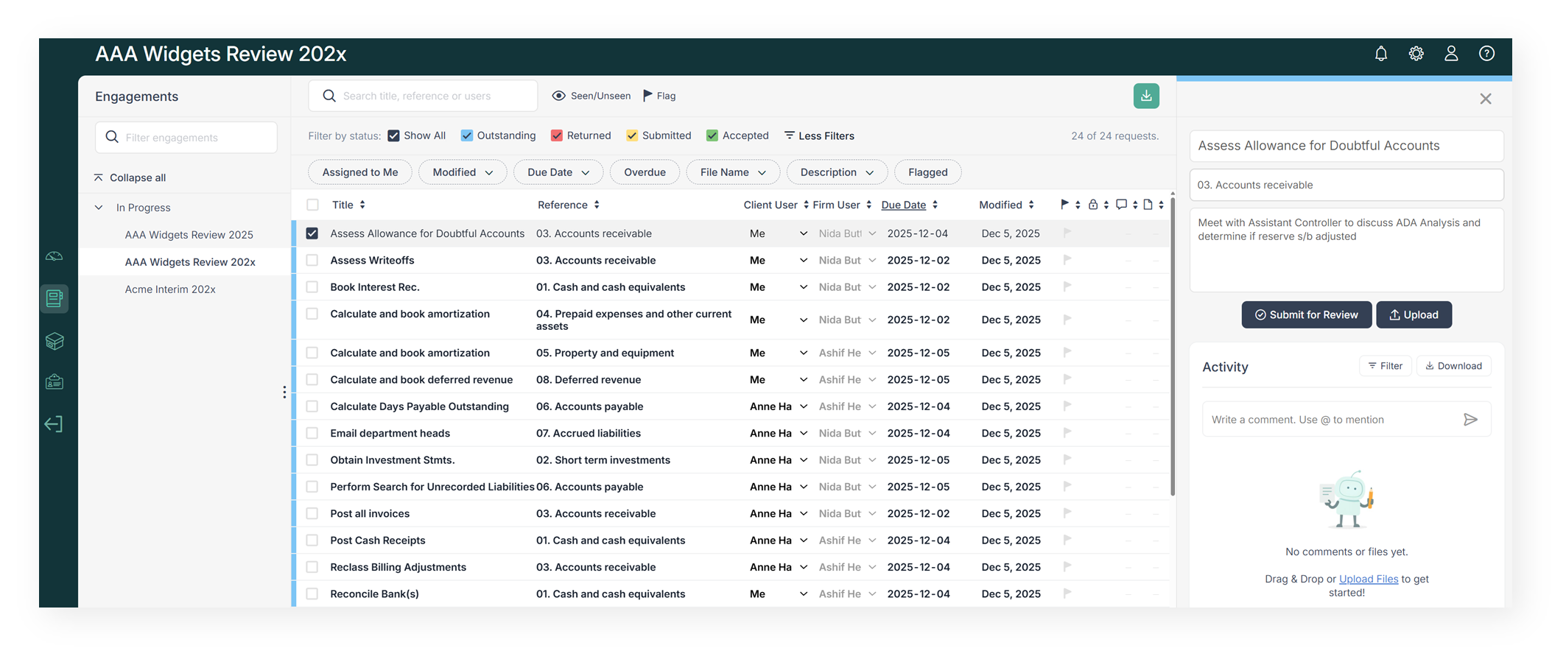This screenshot has height=662, width=1566.
Task: Collapse the In Progress engagements group
Action: point(99,208)
